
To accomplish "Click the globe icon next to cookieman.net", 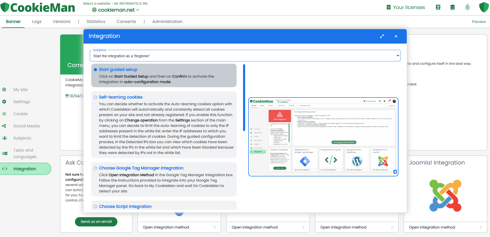I will 94,10.
